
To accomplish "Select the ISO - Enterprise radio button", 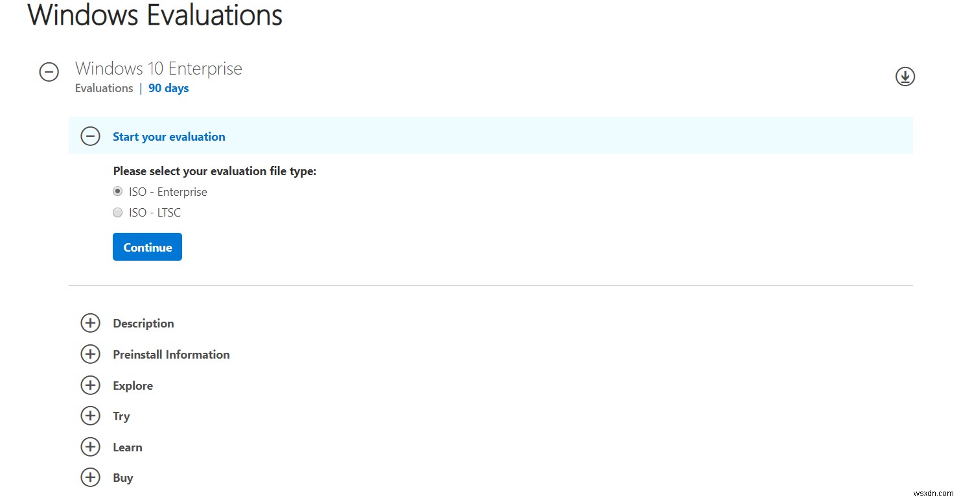I will click(117, 191).
